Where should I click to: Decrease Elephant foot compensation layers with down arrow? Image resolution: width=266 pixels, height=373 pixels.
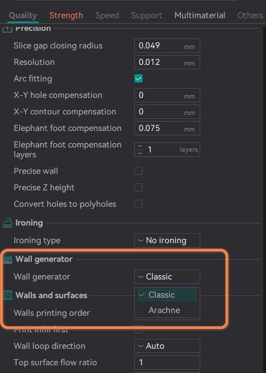(x=140, y=152)
